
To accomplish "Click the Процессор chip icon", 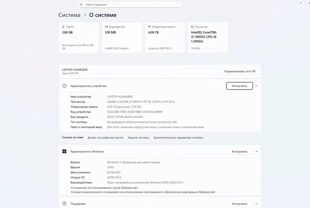I will tap(192, 27).
